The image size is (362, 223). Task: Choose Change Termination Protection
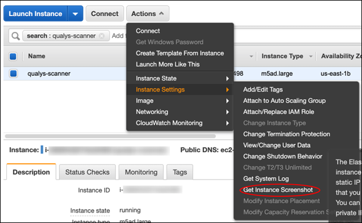(x=286, y=134)
